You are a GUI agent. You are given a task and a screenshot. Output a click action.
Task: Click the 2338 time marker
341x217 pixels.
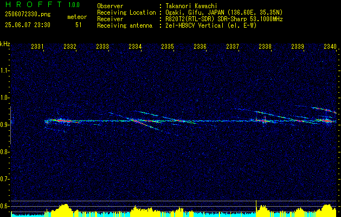click(x=265, y=47)
